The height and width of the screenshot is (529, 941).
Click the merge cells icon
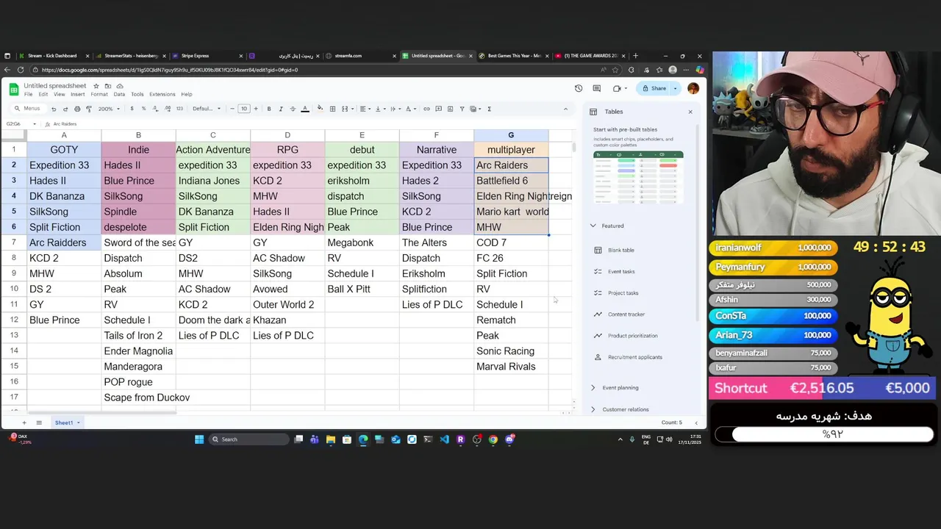tap(344, 109)
